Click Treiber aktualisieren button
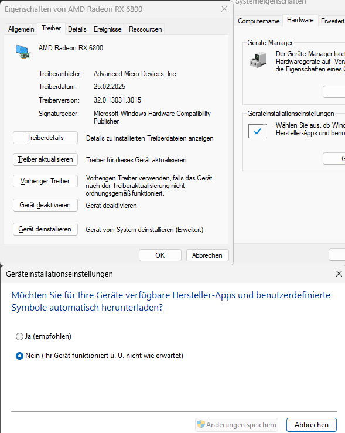 (x=45, y=159)
